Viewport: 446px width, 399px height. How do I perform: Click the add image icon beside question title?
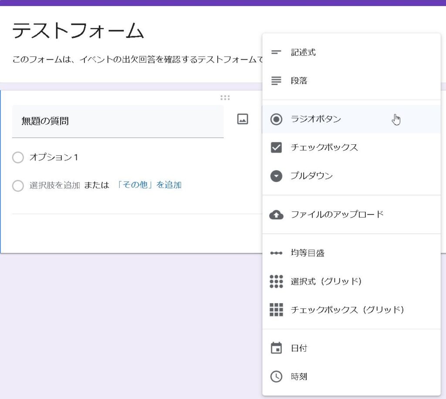(243, 119)
